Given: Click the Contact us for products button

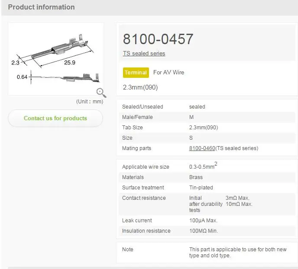Looking at the screenshot, I should click(55, 118).
